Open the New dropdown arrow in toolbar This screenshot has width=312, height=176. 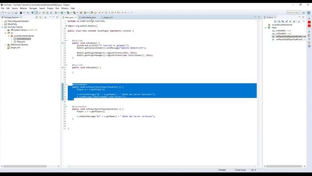[x=6, y=13]
